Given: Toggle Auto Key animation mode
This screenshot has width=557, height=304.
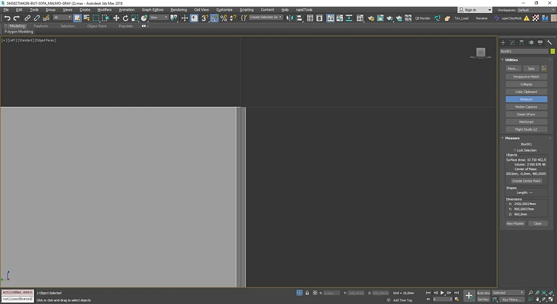Looking at the screenshot, I should tap(483, 293).
